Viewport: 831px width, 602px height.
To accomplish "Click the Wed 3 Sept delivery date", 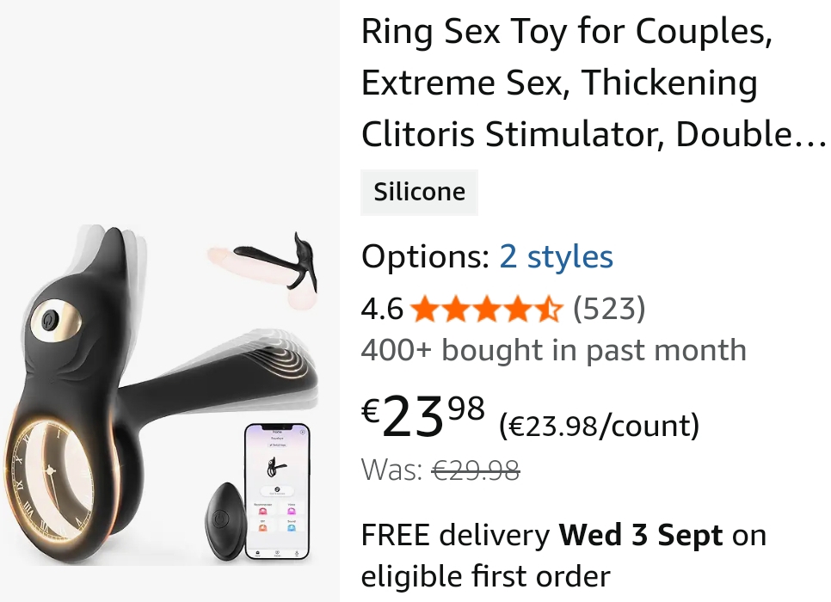I will [x=641, y=535].
